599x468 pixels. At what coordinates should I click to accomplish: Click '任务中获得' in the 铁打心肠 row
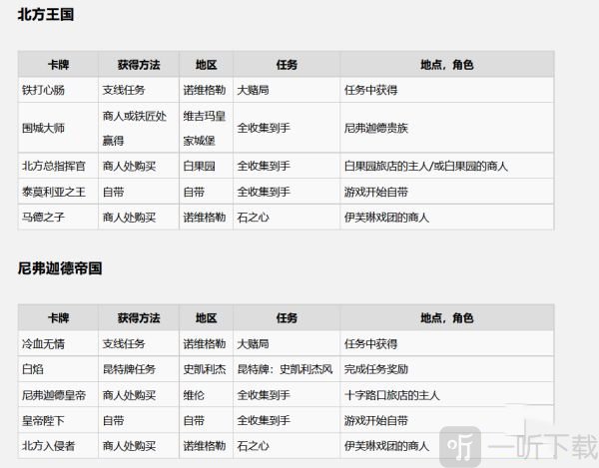pyautogui.click(x=371, y=90)
